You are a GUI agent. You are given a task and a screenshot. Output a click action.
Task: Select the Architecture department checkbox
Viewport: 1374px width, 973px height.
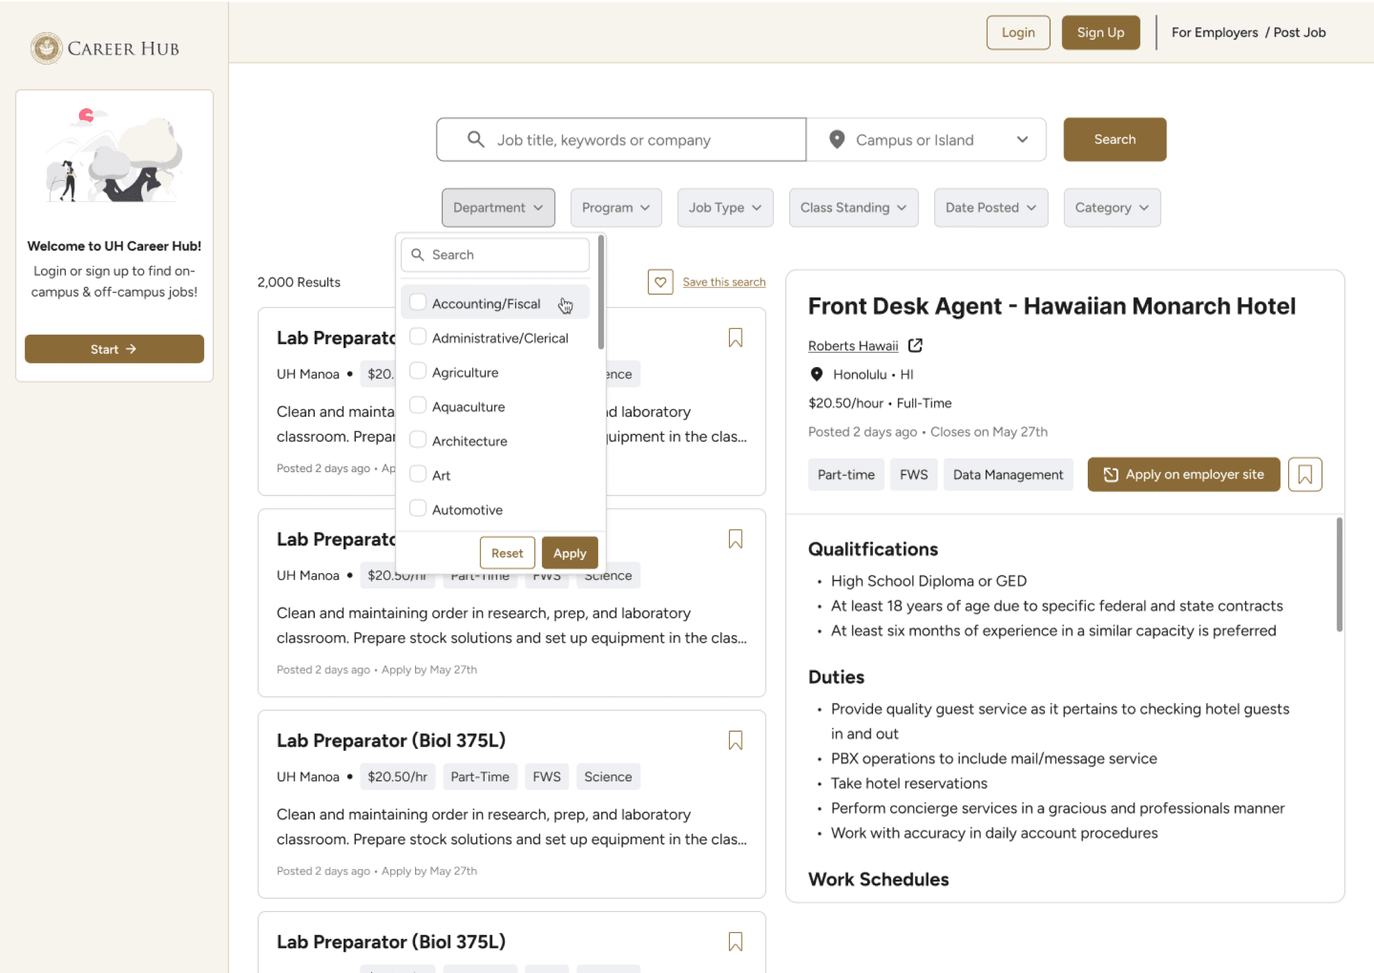point(418,440)
